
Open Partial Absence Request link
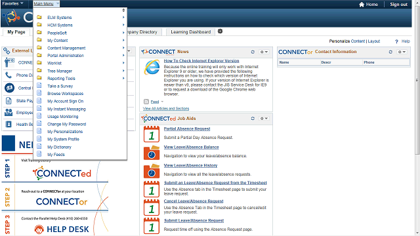pos(187,128)
